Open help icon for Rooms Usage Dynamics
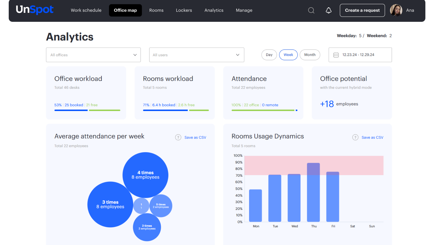This screenshot has width=436, height=245. point(355,137)
